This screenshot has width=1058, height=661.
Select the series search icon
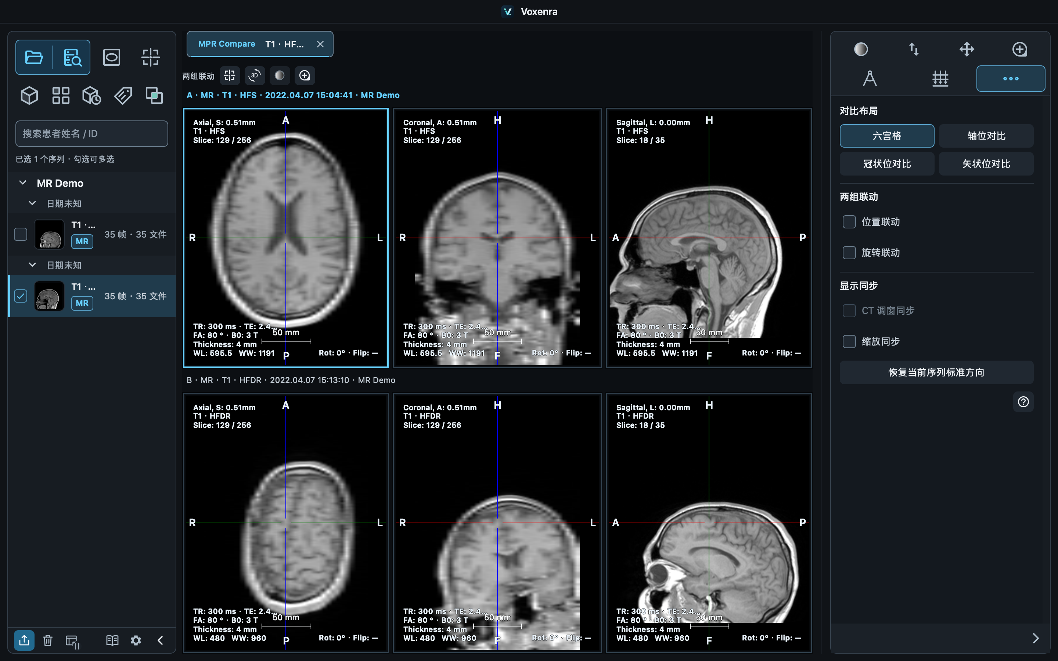point(72,57)
